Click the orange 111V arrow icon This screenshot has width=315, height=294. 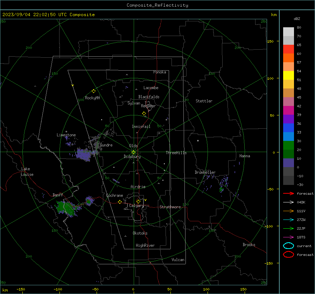click(288, 211)
